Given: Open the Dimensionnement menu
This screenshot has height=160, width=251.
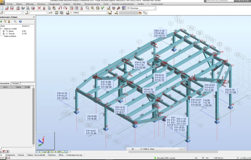Looking at the screenshot, I should tap(92, 4).
